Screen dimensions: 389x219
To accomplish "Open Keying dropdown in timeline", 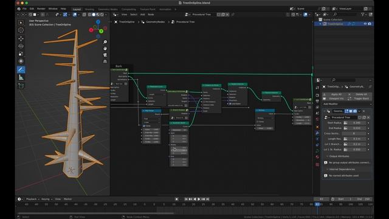I will click(x=46, y=199).
